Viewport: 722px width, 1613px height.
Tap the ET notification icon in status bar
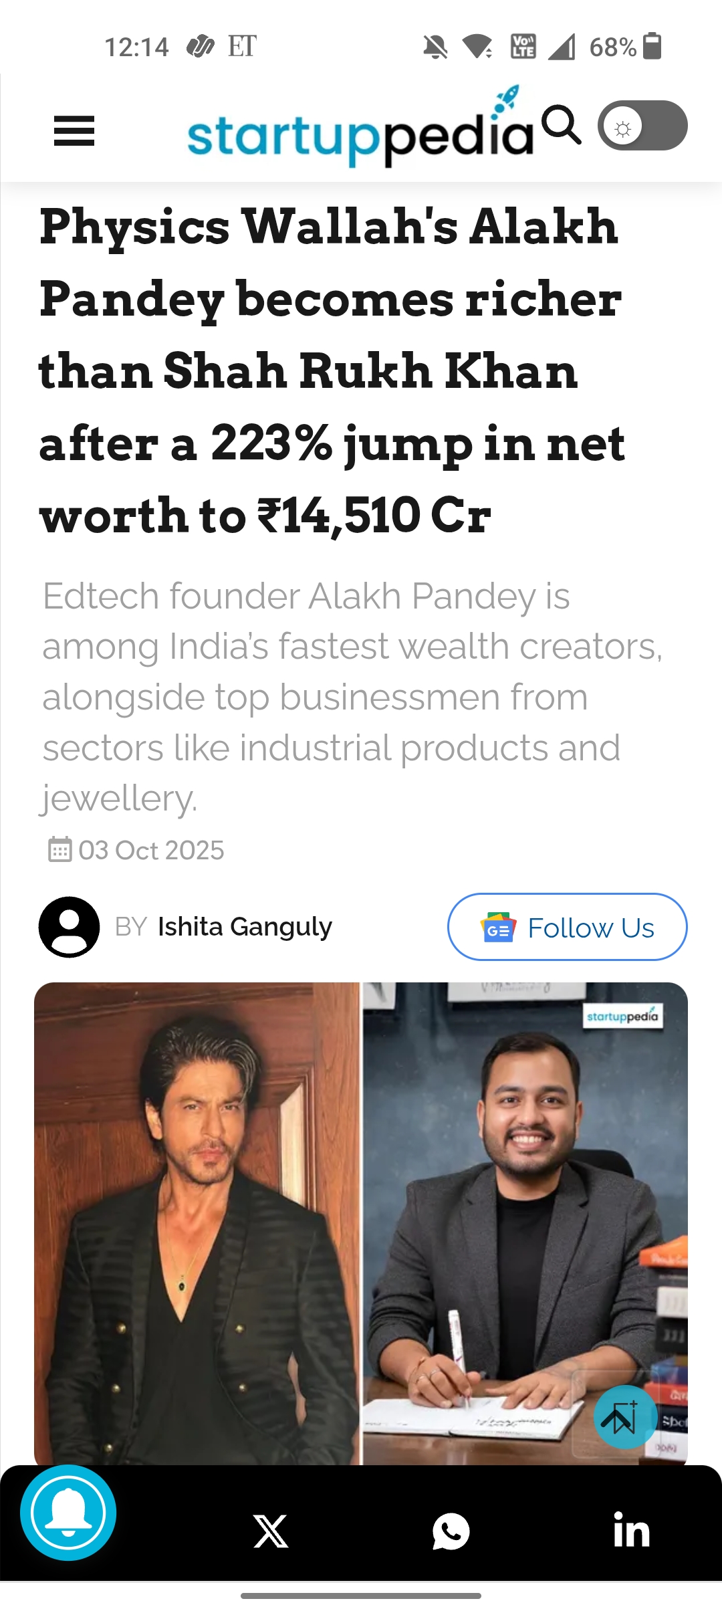tap(242, 47)
